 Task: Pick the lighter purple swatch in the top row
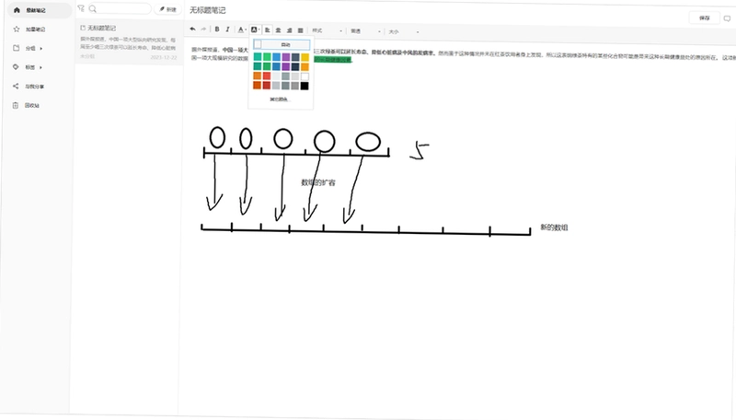pos(286,57)
